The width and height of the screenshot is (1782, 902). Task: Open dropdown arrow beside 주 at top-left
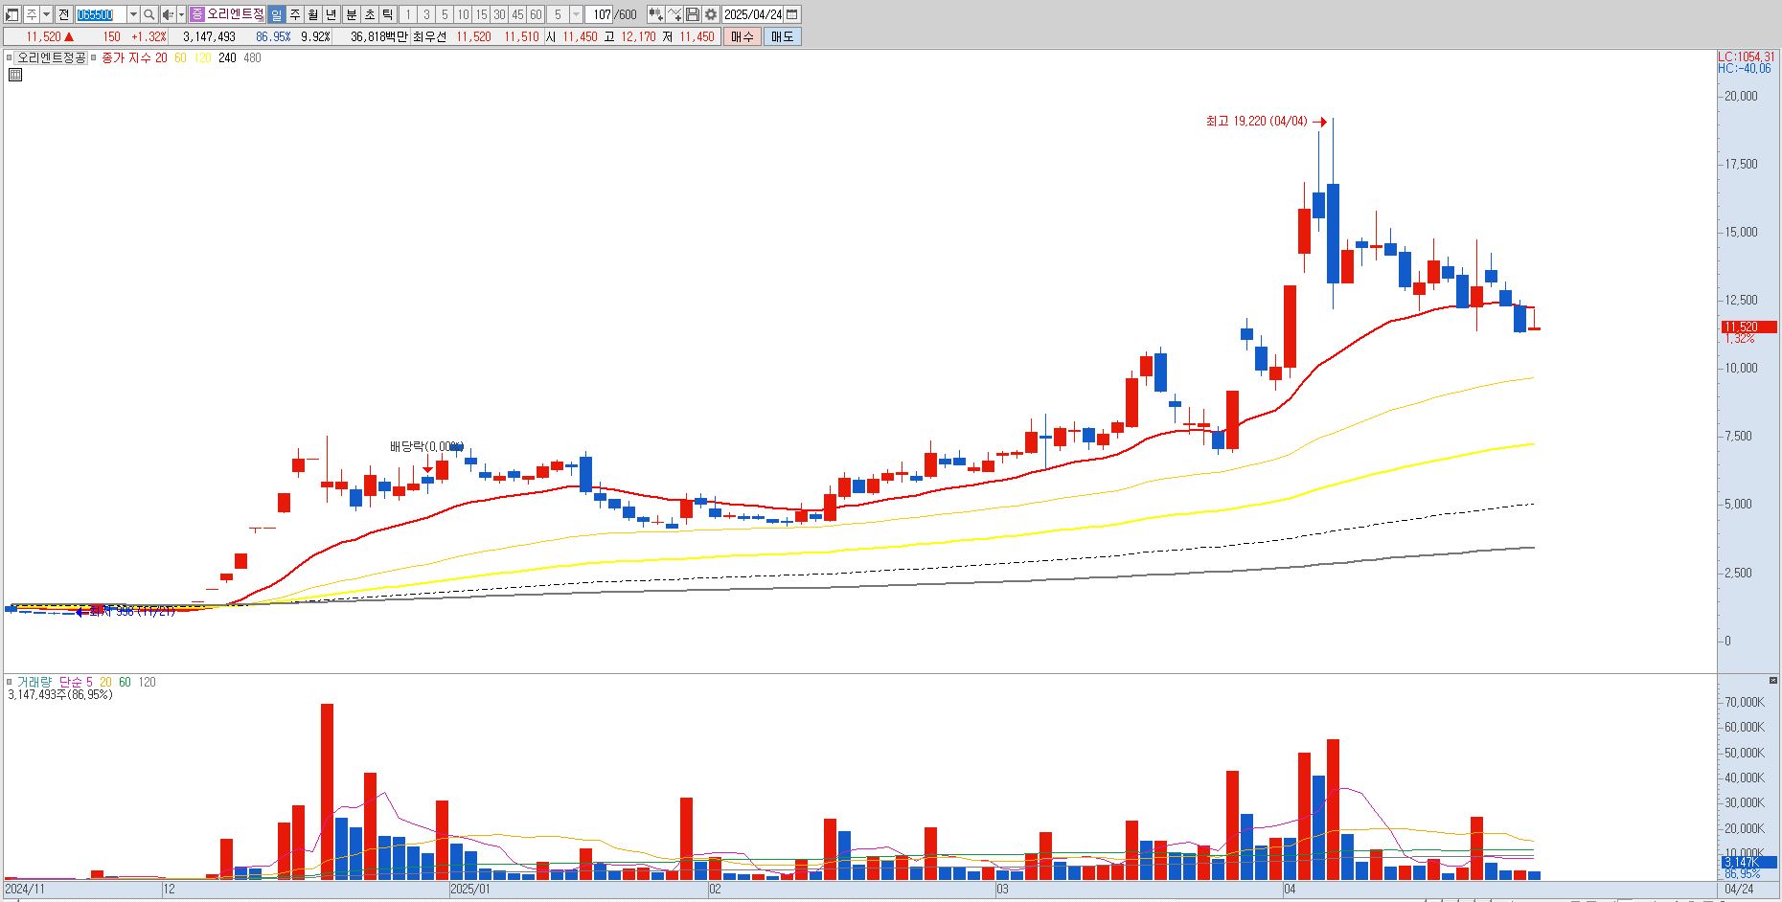46,14
